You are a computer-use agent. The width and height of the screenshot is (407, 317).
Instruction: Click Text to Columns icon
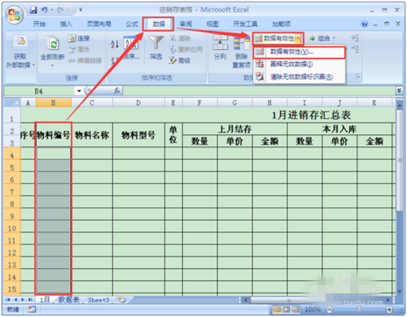[x=220, y=42]
